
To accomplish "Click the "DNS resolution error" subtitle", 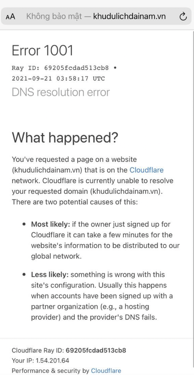I will [61, 92].
